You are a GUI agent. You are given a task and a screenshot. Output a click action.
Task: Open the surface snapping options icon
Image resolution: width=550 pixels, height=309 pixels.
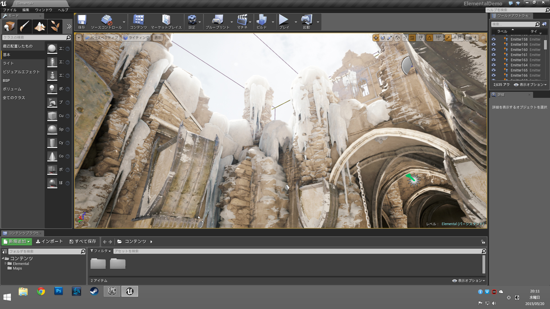point(405,37)
